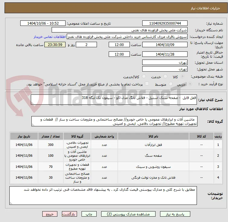Click the تاریخ و ساعت اعلان عمومی field
Screen dimensions: 228x222
coord(43,23)
